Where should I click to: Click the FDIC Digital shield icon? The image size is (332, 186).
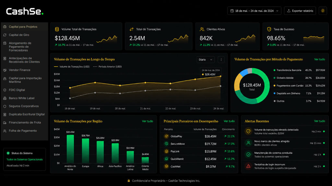point(5,90)
